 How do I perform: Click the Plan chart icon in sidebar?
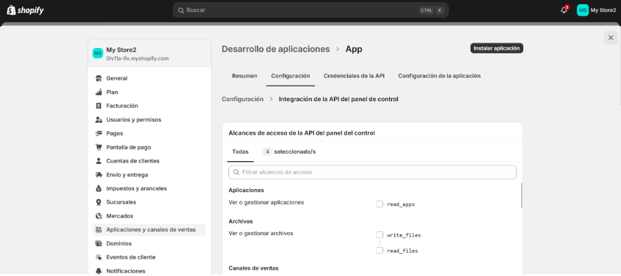pyautogui.click(x=98, y=92)
